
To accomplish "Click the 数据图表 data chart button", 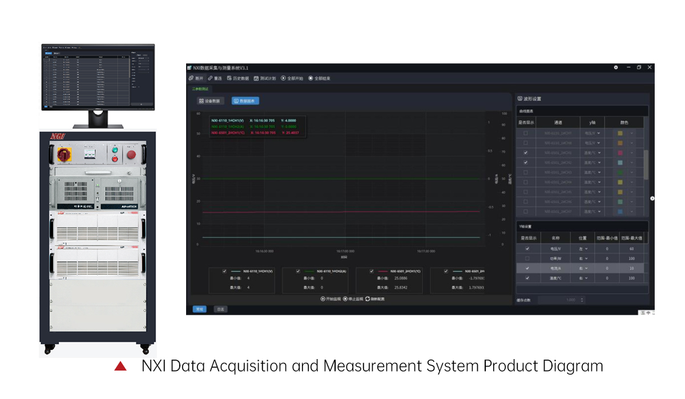I will (x=245, y=101).
